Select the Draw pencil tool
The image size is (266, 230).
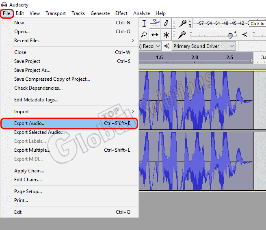pos(166,23)
